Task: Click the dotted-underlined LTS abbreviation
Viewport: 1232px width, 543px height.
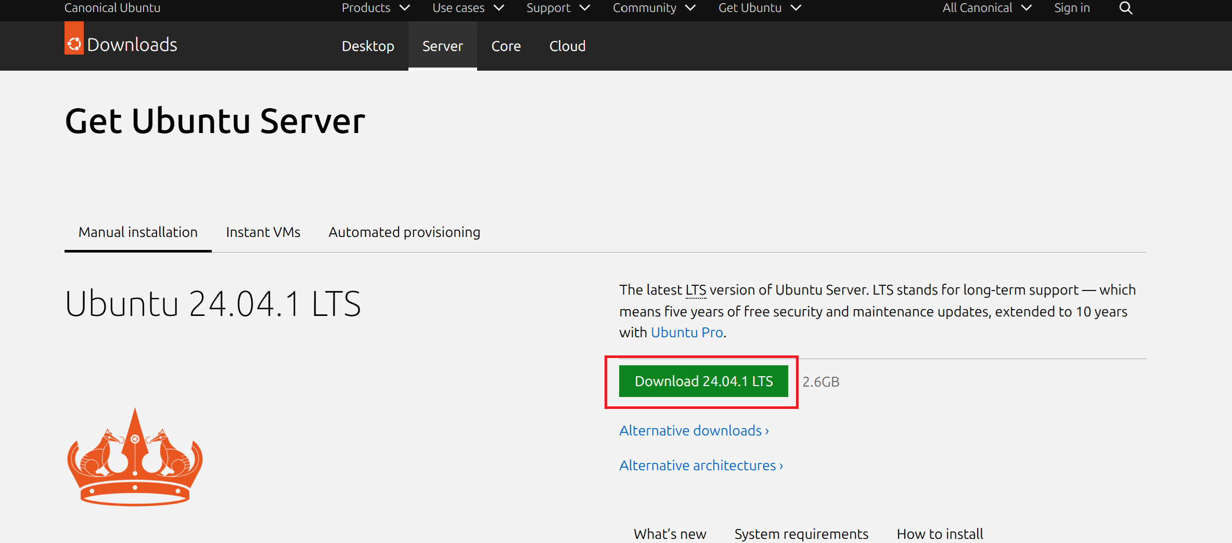Action: (696, 290)
